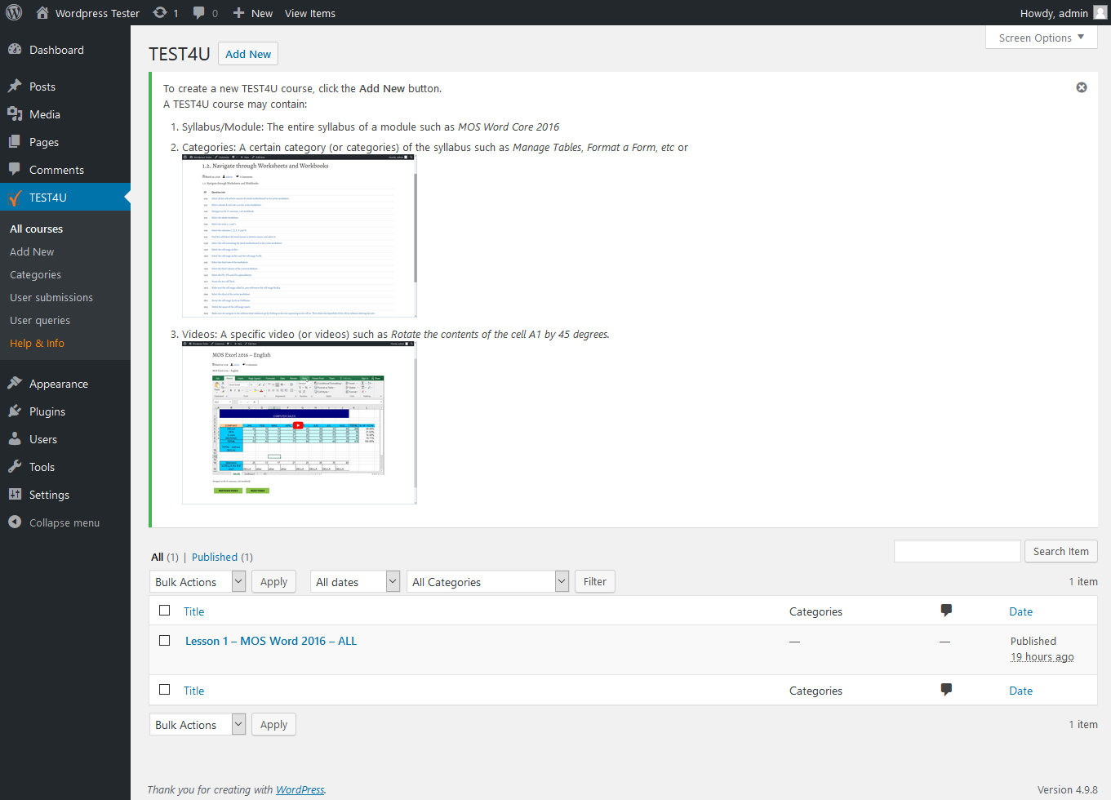Go to All courses submenu
The height and width of the screenshot is (800, 1111).
pyautogui.click(x=36, y=229)
